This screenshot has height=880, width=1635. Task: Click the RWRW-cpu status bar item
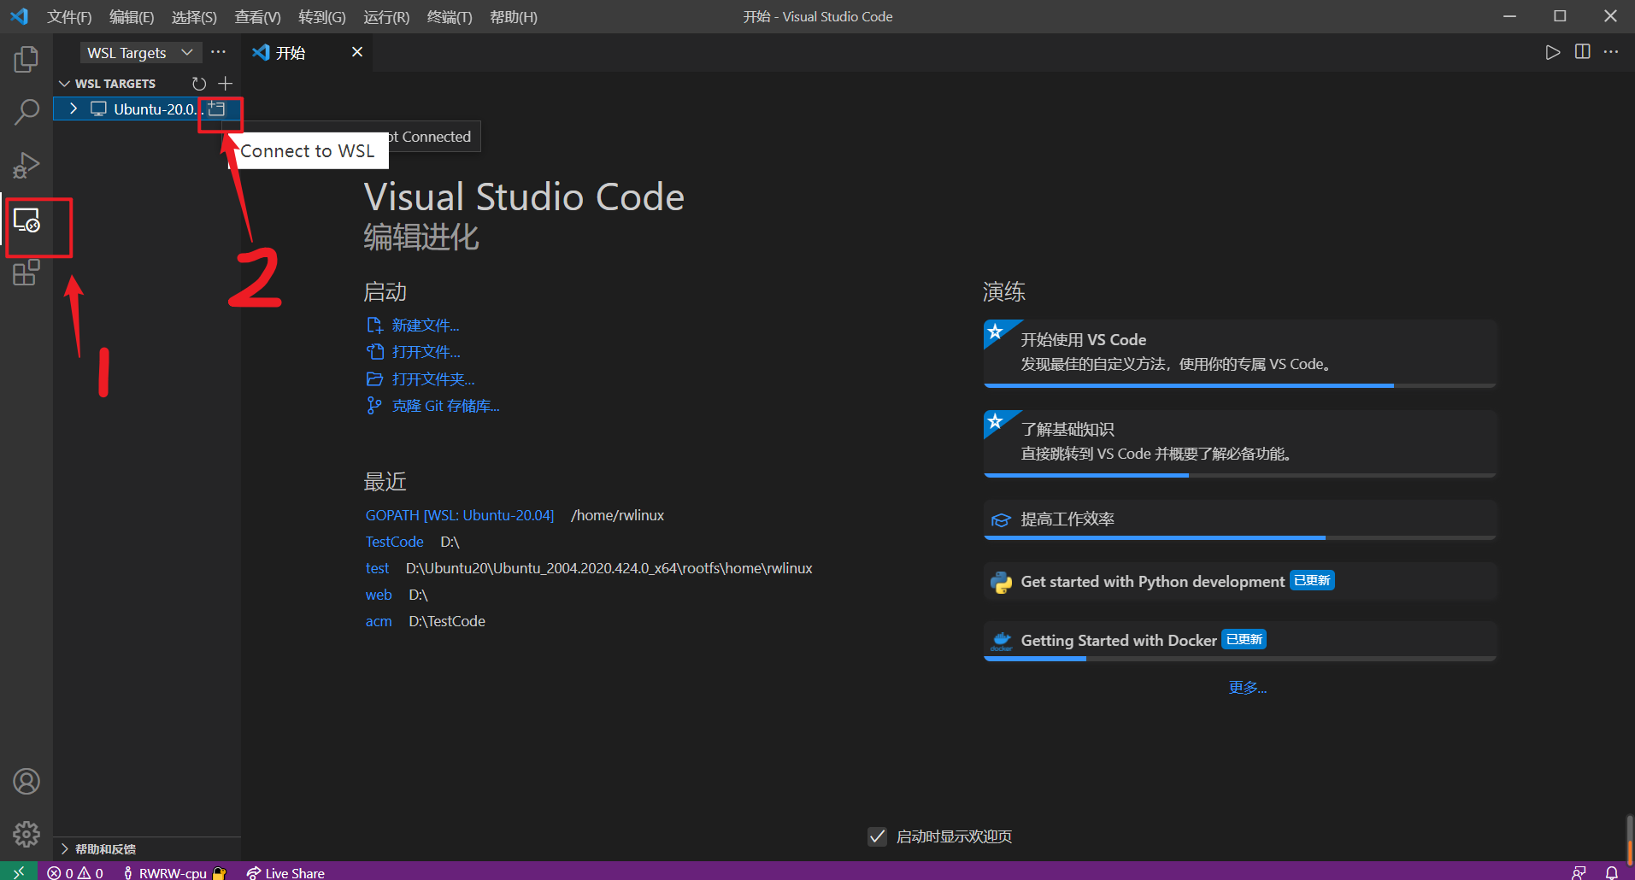coord(173,872)
